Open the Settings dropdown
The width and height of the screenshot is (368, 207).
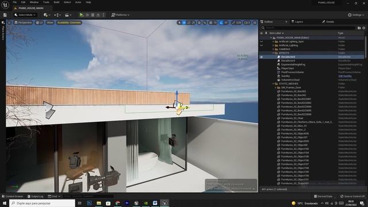click(x=356, y=15)
